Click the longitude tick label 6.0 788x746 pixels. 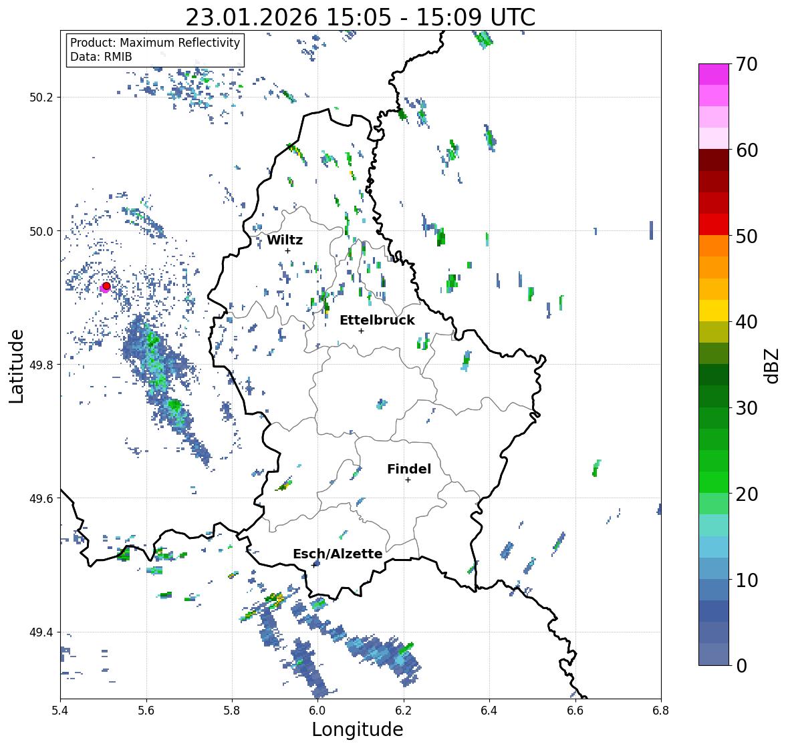tap(317, 710)
